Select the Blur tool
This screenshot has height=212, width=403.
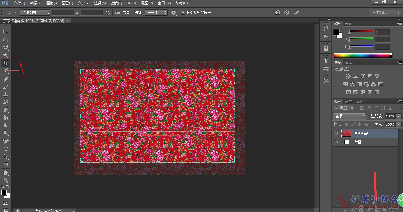point(6,125)
